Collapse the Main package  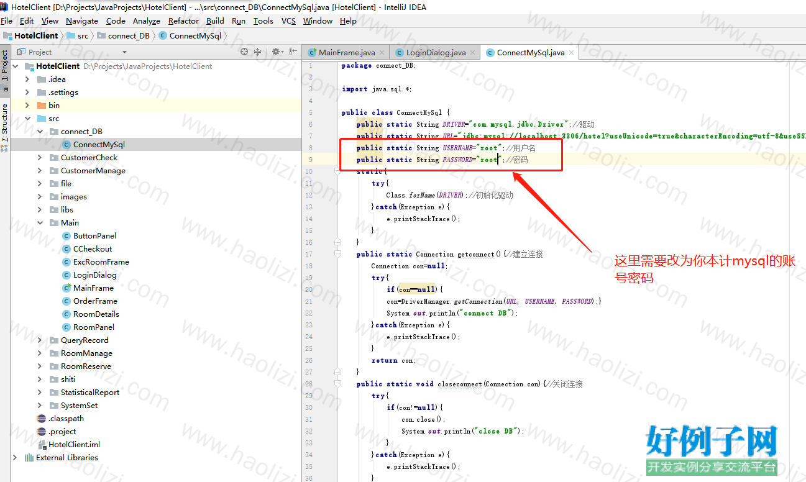40,223
